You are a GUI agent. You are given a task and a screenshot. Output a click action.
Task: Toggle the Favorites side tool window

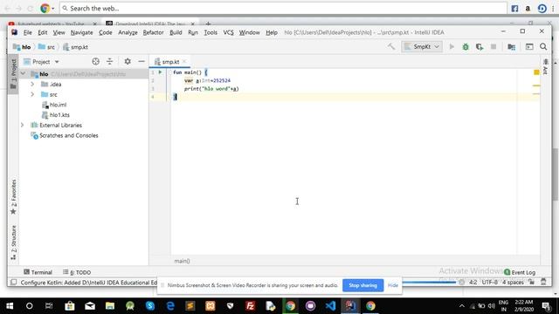tap(14, 197)
